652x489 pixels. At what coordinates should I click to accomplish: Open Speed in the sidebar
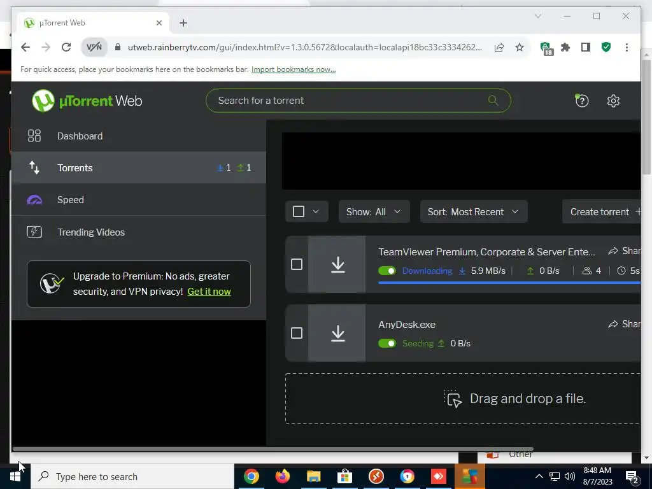(x=138, y=200)
